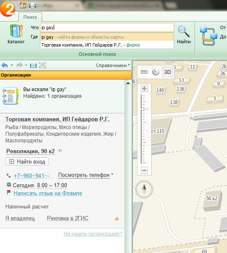Click the map zoom slider handle
Image resolution: width=227 pixels, height=253 pixels.
(145, 109)
